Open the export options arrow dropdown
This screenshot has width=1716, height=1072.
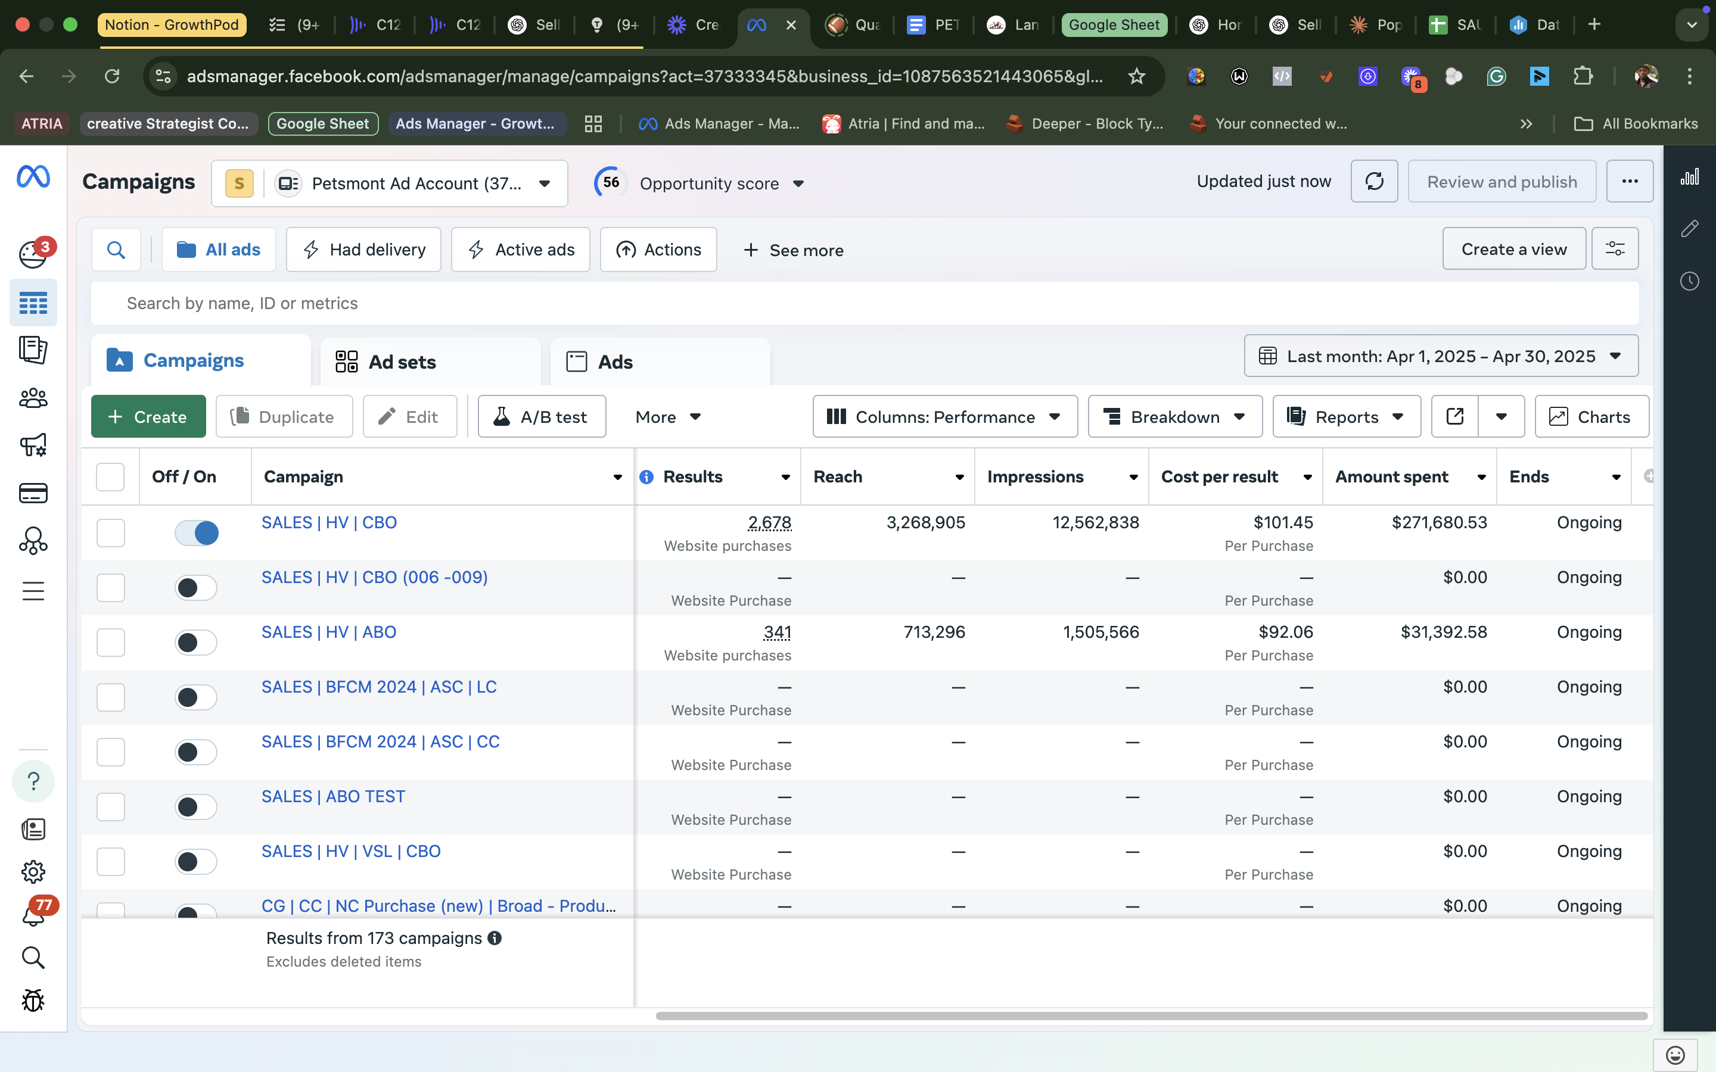point(1501,416)
